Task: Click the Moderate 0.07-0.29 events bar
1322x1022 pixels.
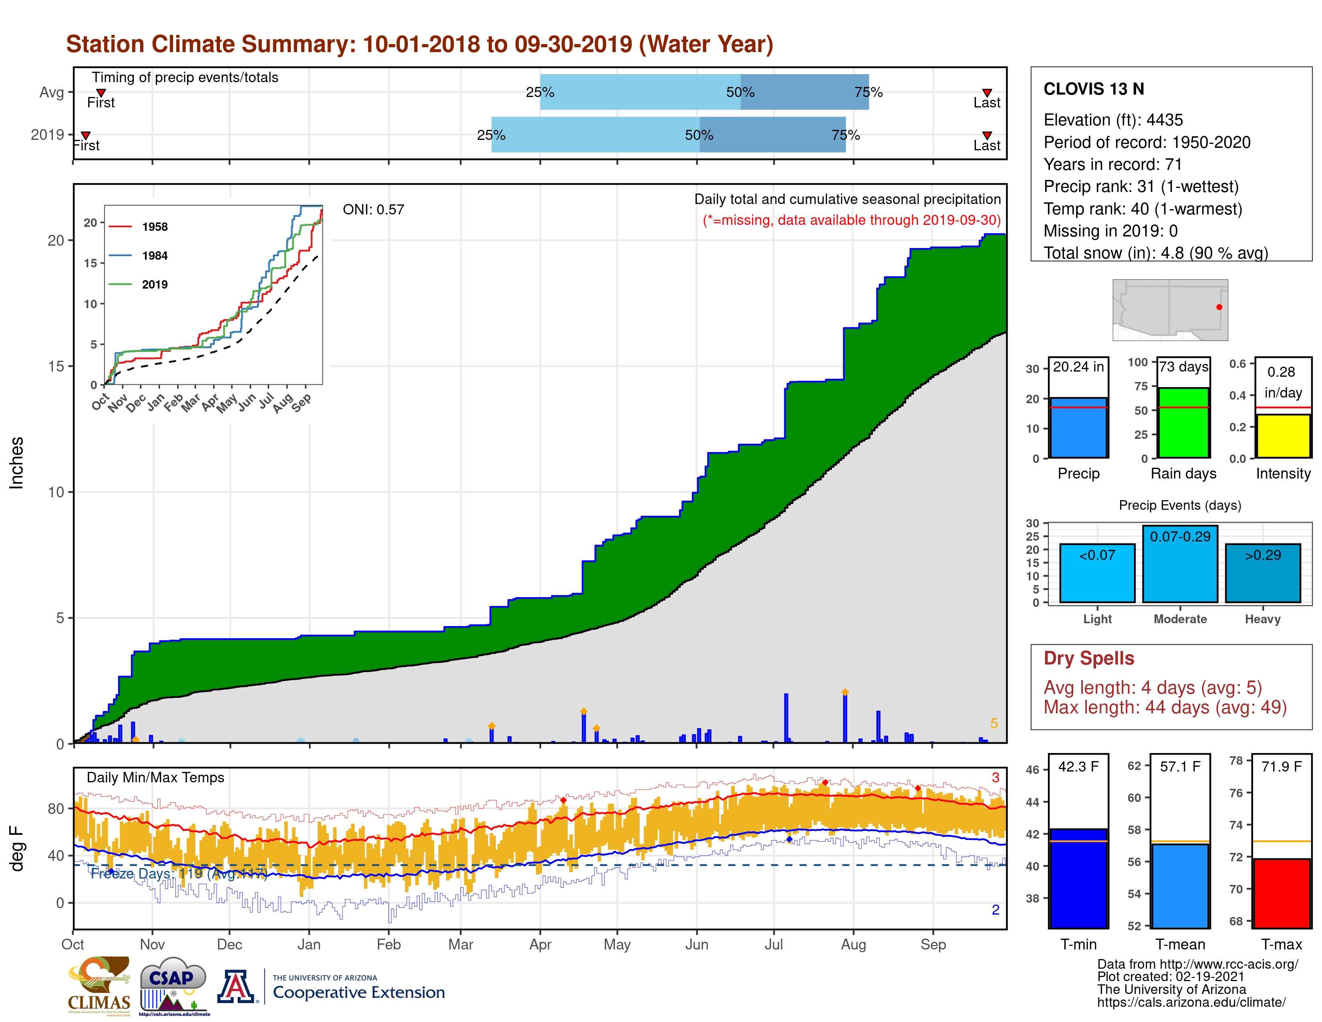Action: (x=1180, y=564)
